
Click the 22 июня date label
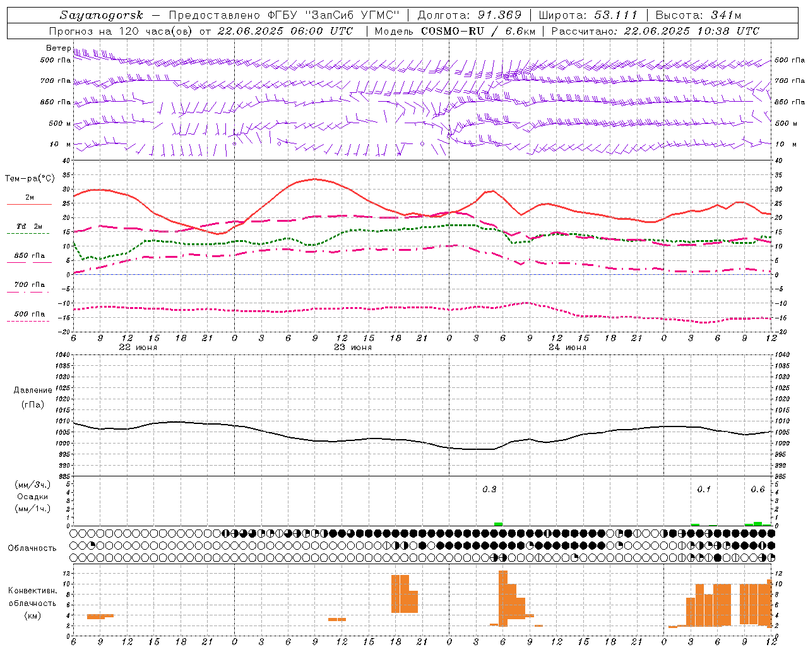[138, 348]
